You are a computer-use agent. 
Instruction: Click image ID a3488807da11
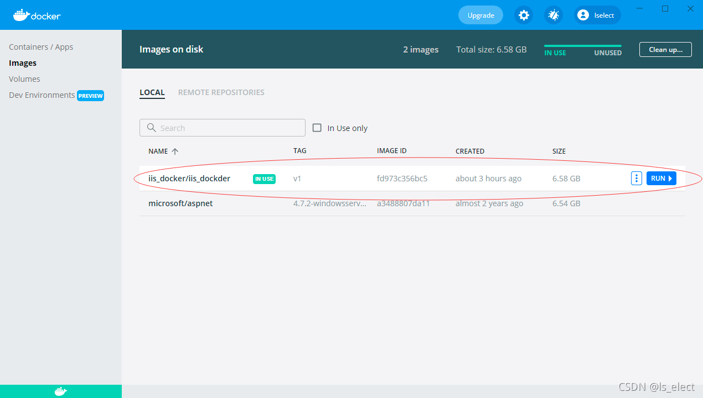pos(404,203)
